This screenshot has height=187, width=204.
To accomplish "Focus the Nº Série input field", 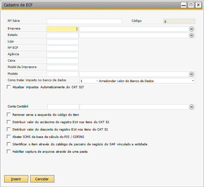I will (84, 21).
